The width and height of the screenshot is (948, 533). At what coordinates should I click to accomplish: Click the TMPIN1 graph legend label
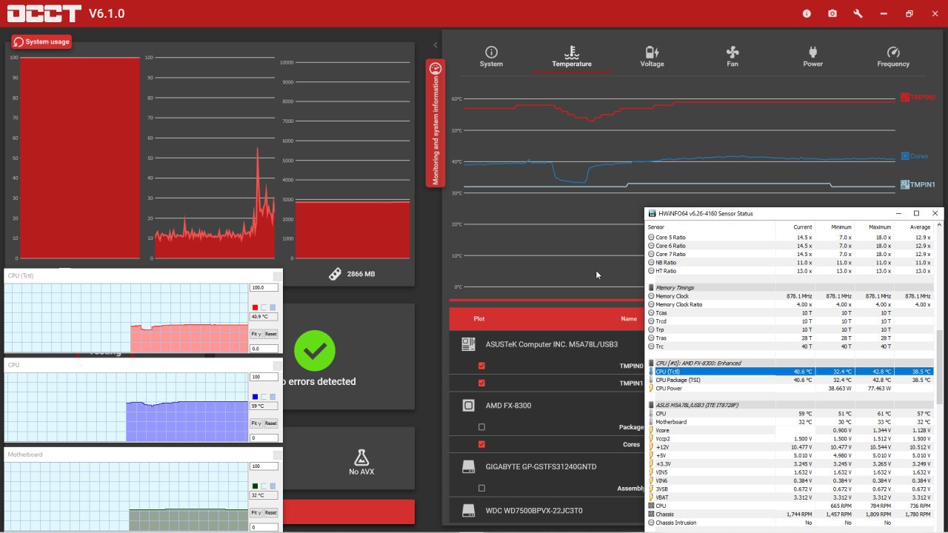pyautogui.click(x=918, y=185)
